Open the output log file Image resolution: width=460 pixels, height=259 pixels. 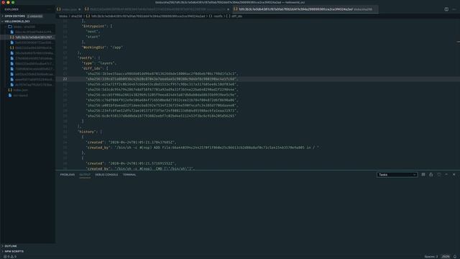click(439, 174)
